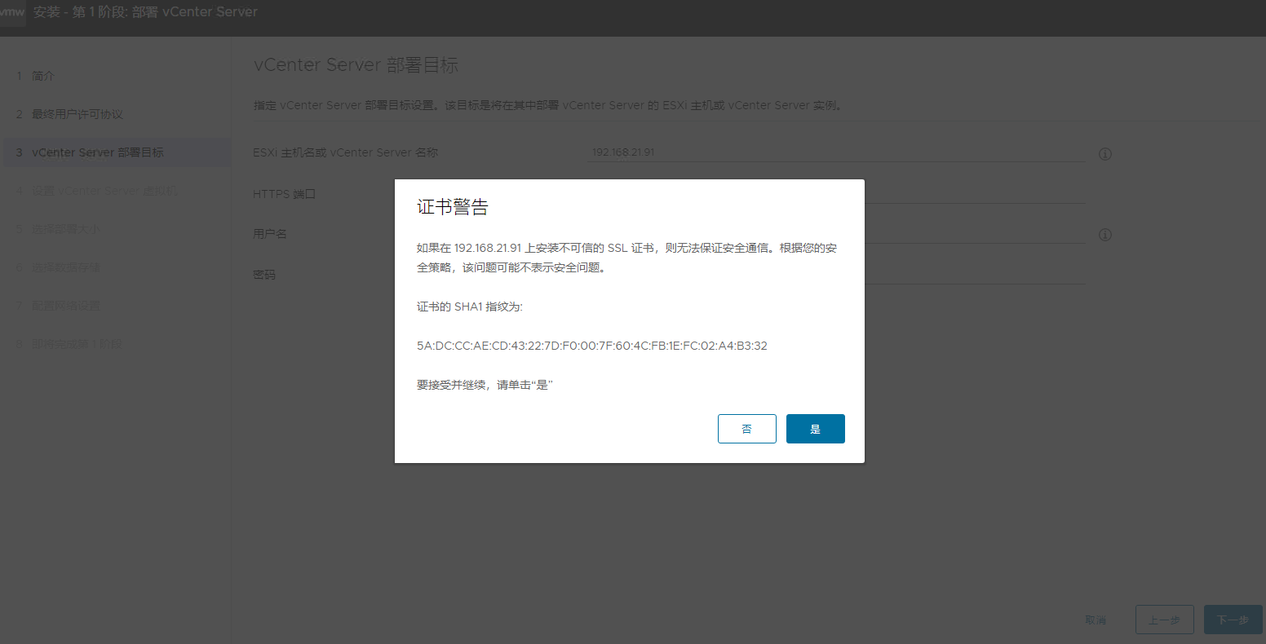1266x644 pixels.
Task: Select step 3 vCenter Server 部署目标
Action: 117,152
